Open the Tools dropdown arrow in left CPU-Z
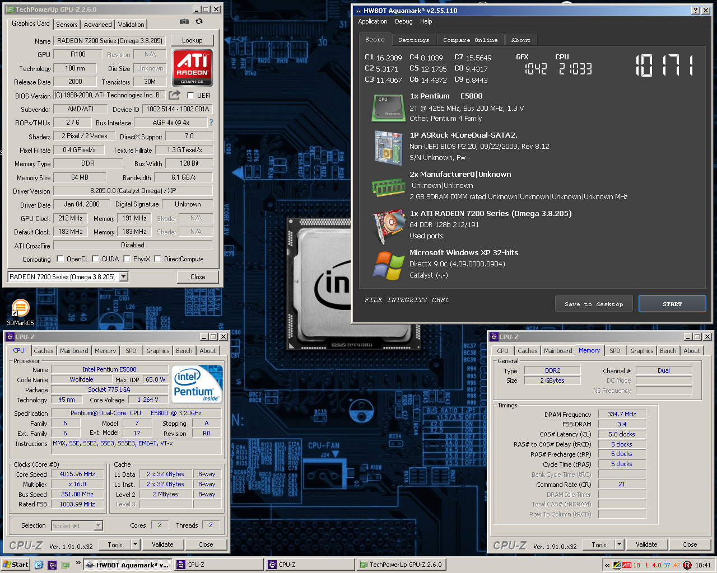 point(135,544)
